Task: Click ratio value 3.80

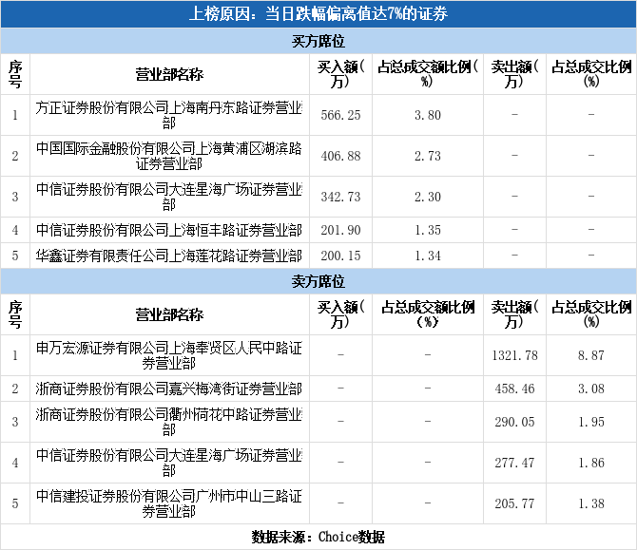Action: pyautogui.click(x=428, y=115)
